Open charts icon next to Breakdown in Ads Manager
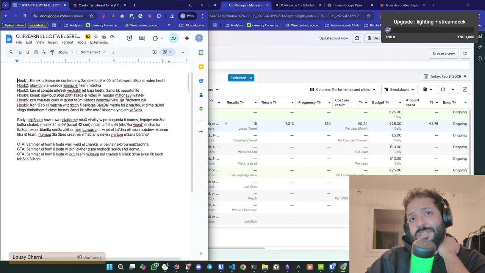The image size is (485, 273). coord(465,89)
